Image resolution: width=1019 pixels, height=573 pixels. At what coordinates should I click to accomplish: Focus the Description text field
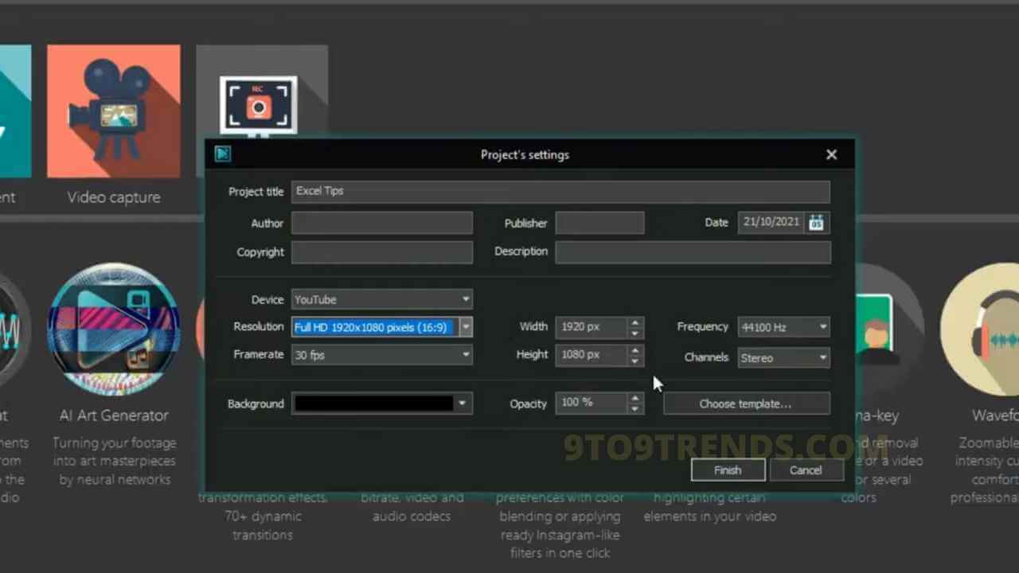(693, 252)
